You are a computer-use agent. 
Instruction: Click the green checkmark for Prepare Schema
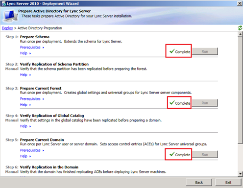tap(172, 51)
